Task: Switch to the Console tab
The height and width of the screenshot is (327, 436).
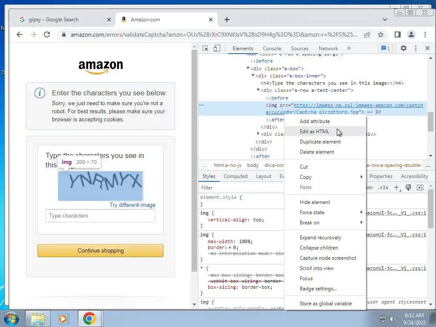Action: (272, 49)
